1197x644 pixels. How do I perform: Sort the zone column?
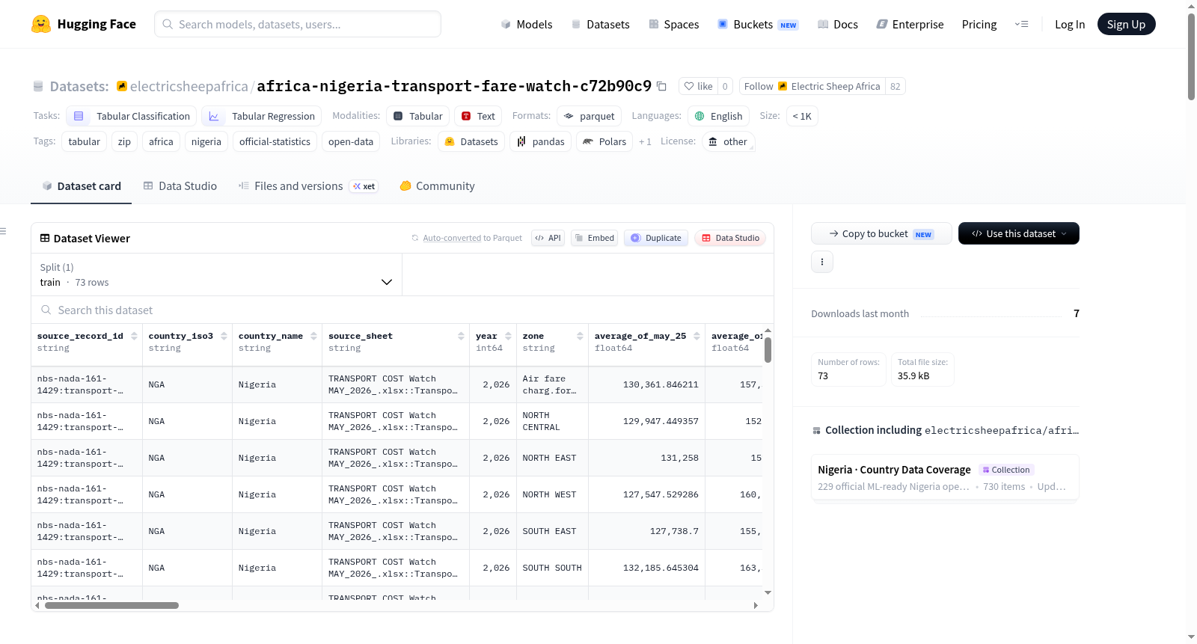tap(580, 336)
